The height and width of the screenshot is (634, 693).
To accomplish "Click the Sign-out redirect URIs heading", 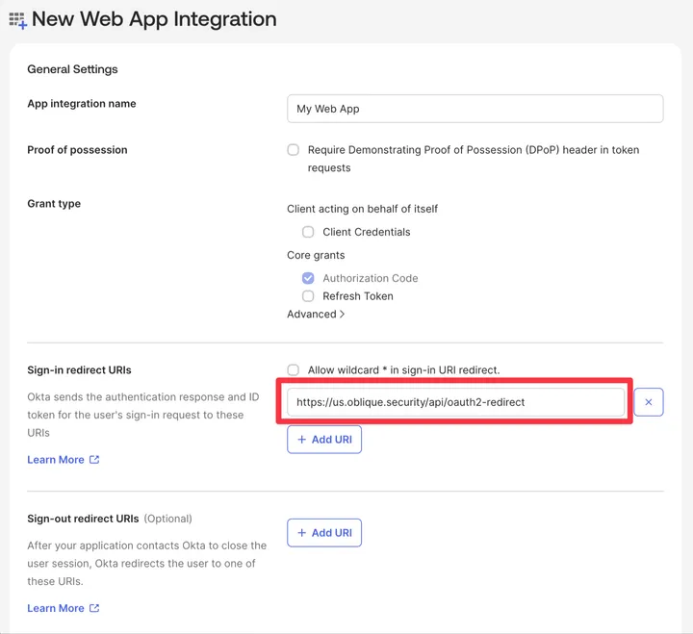I will [83, 519].
